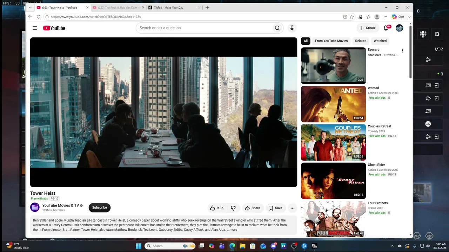Open more actions ellipsis below the video

coord(293,208)
